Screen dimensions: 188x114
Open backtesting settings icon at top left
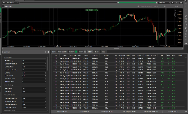coord(4,3)
